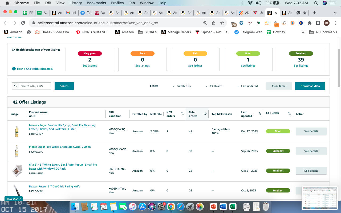Viewport: 341px width, 213px height.
Task: See details for the White Bakery Box
Action: point(311,171)
